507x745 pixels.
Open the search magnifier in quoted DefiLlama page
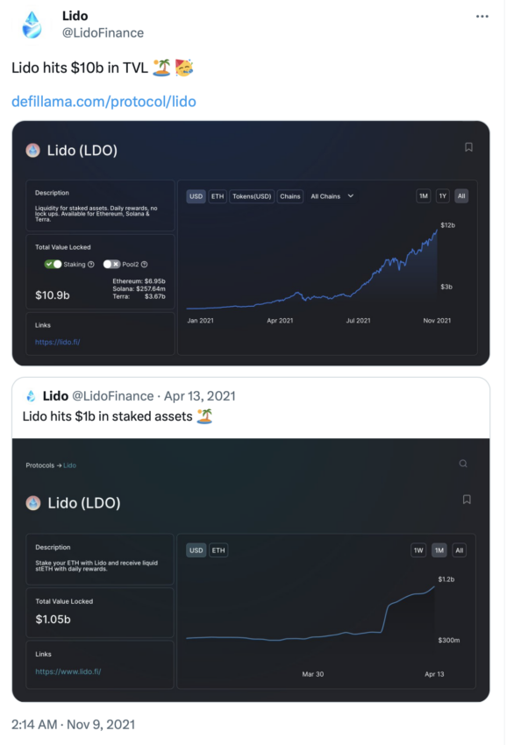click(x=463, y=464)
